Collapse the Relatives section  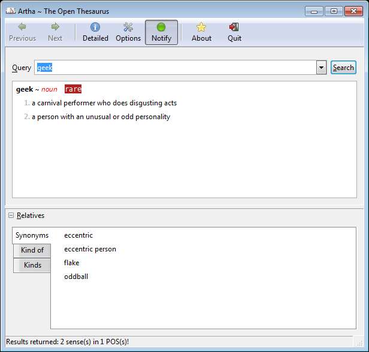11,215
